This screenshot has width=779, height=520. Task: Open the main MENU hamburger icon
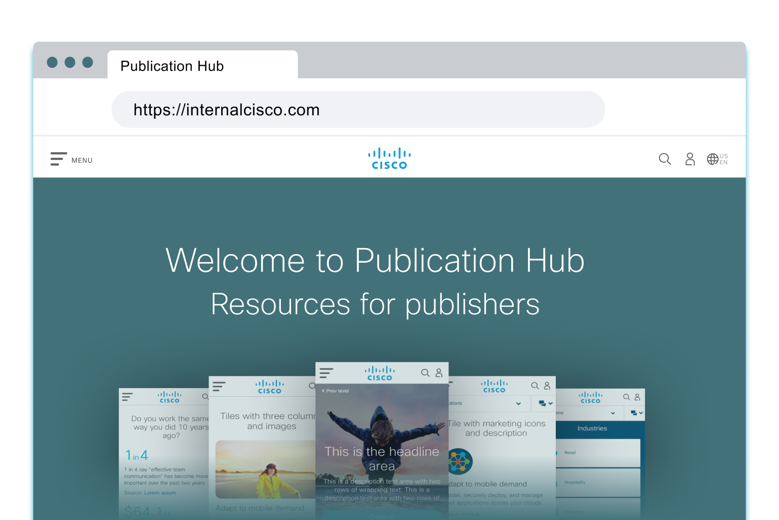tap(59, 159)
